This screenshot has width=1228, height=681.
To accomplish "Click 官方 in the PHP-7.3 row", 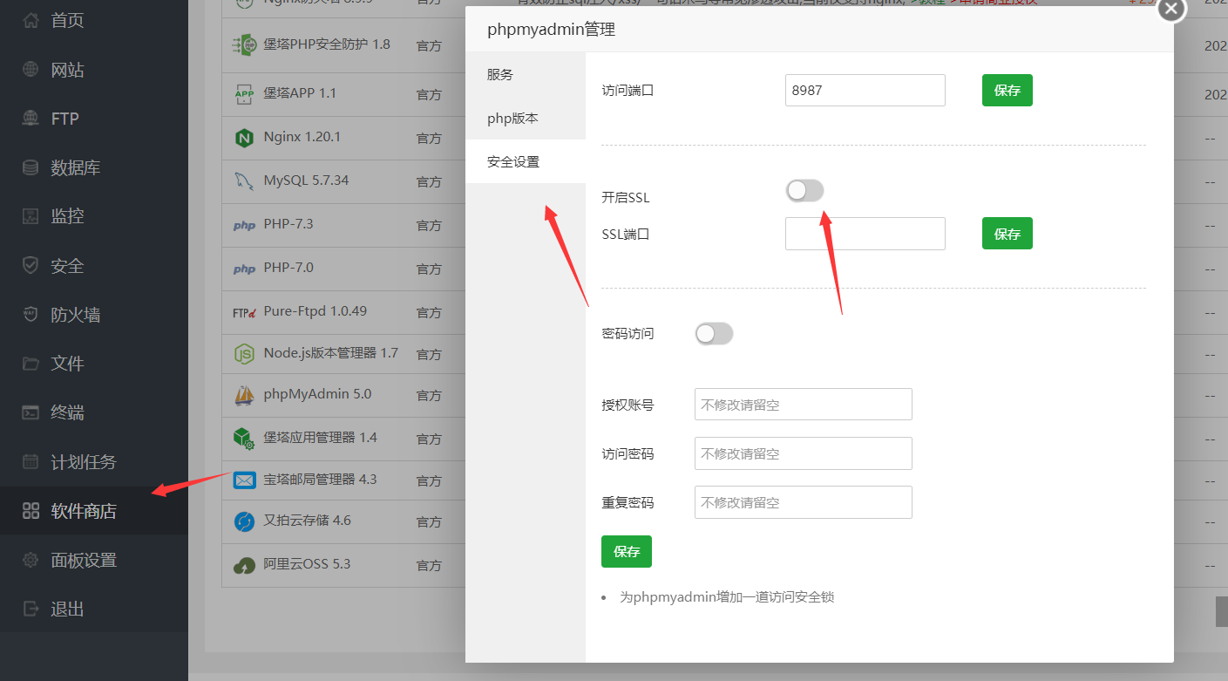I will point(429,225).
